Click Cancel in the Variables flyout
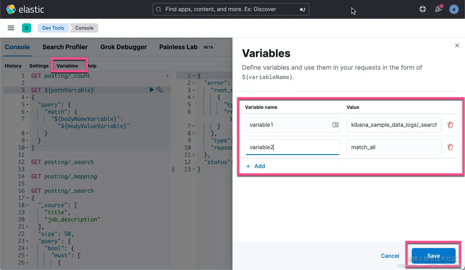This screenshot has width=465, height=270. click(x=390, y=256)
